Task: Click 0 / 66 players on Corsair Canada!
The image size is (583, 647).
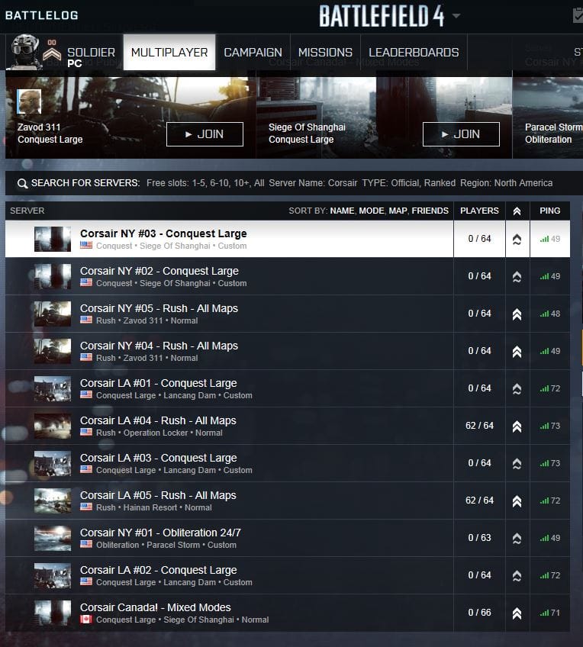Action: pyautogui.click(x=479, y=613)
